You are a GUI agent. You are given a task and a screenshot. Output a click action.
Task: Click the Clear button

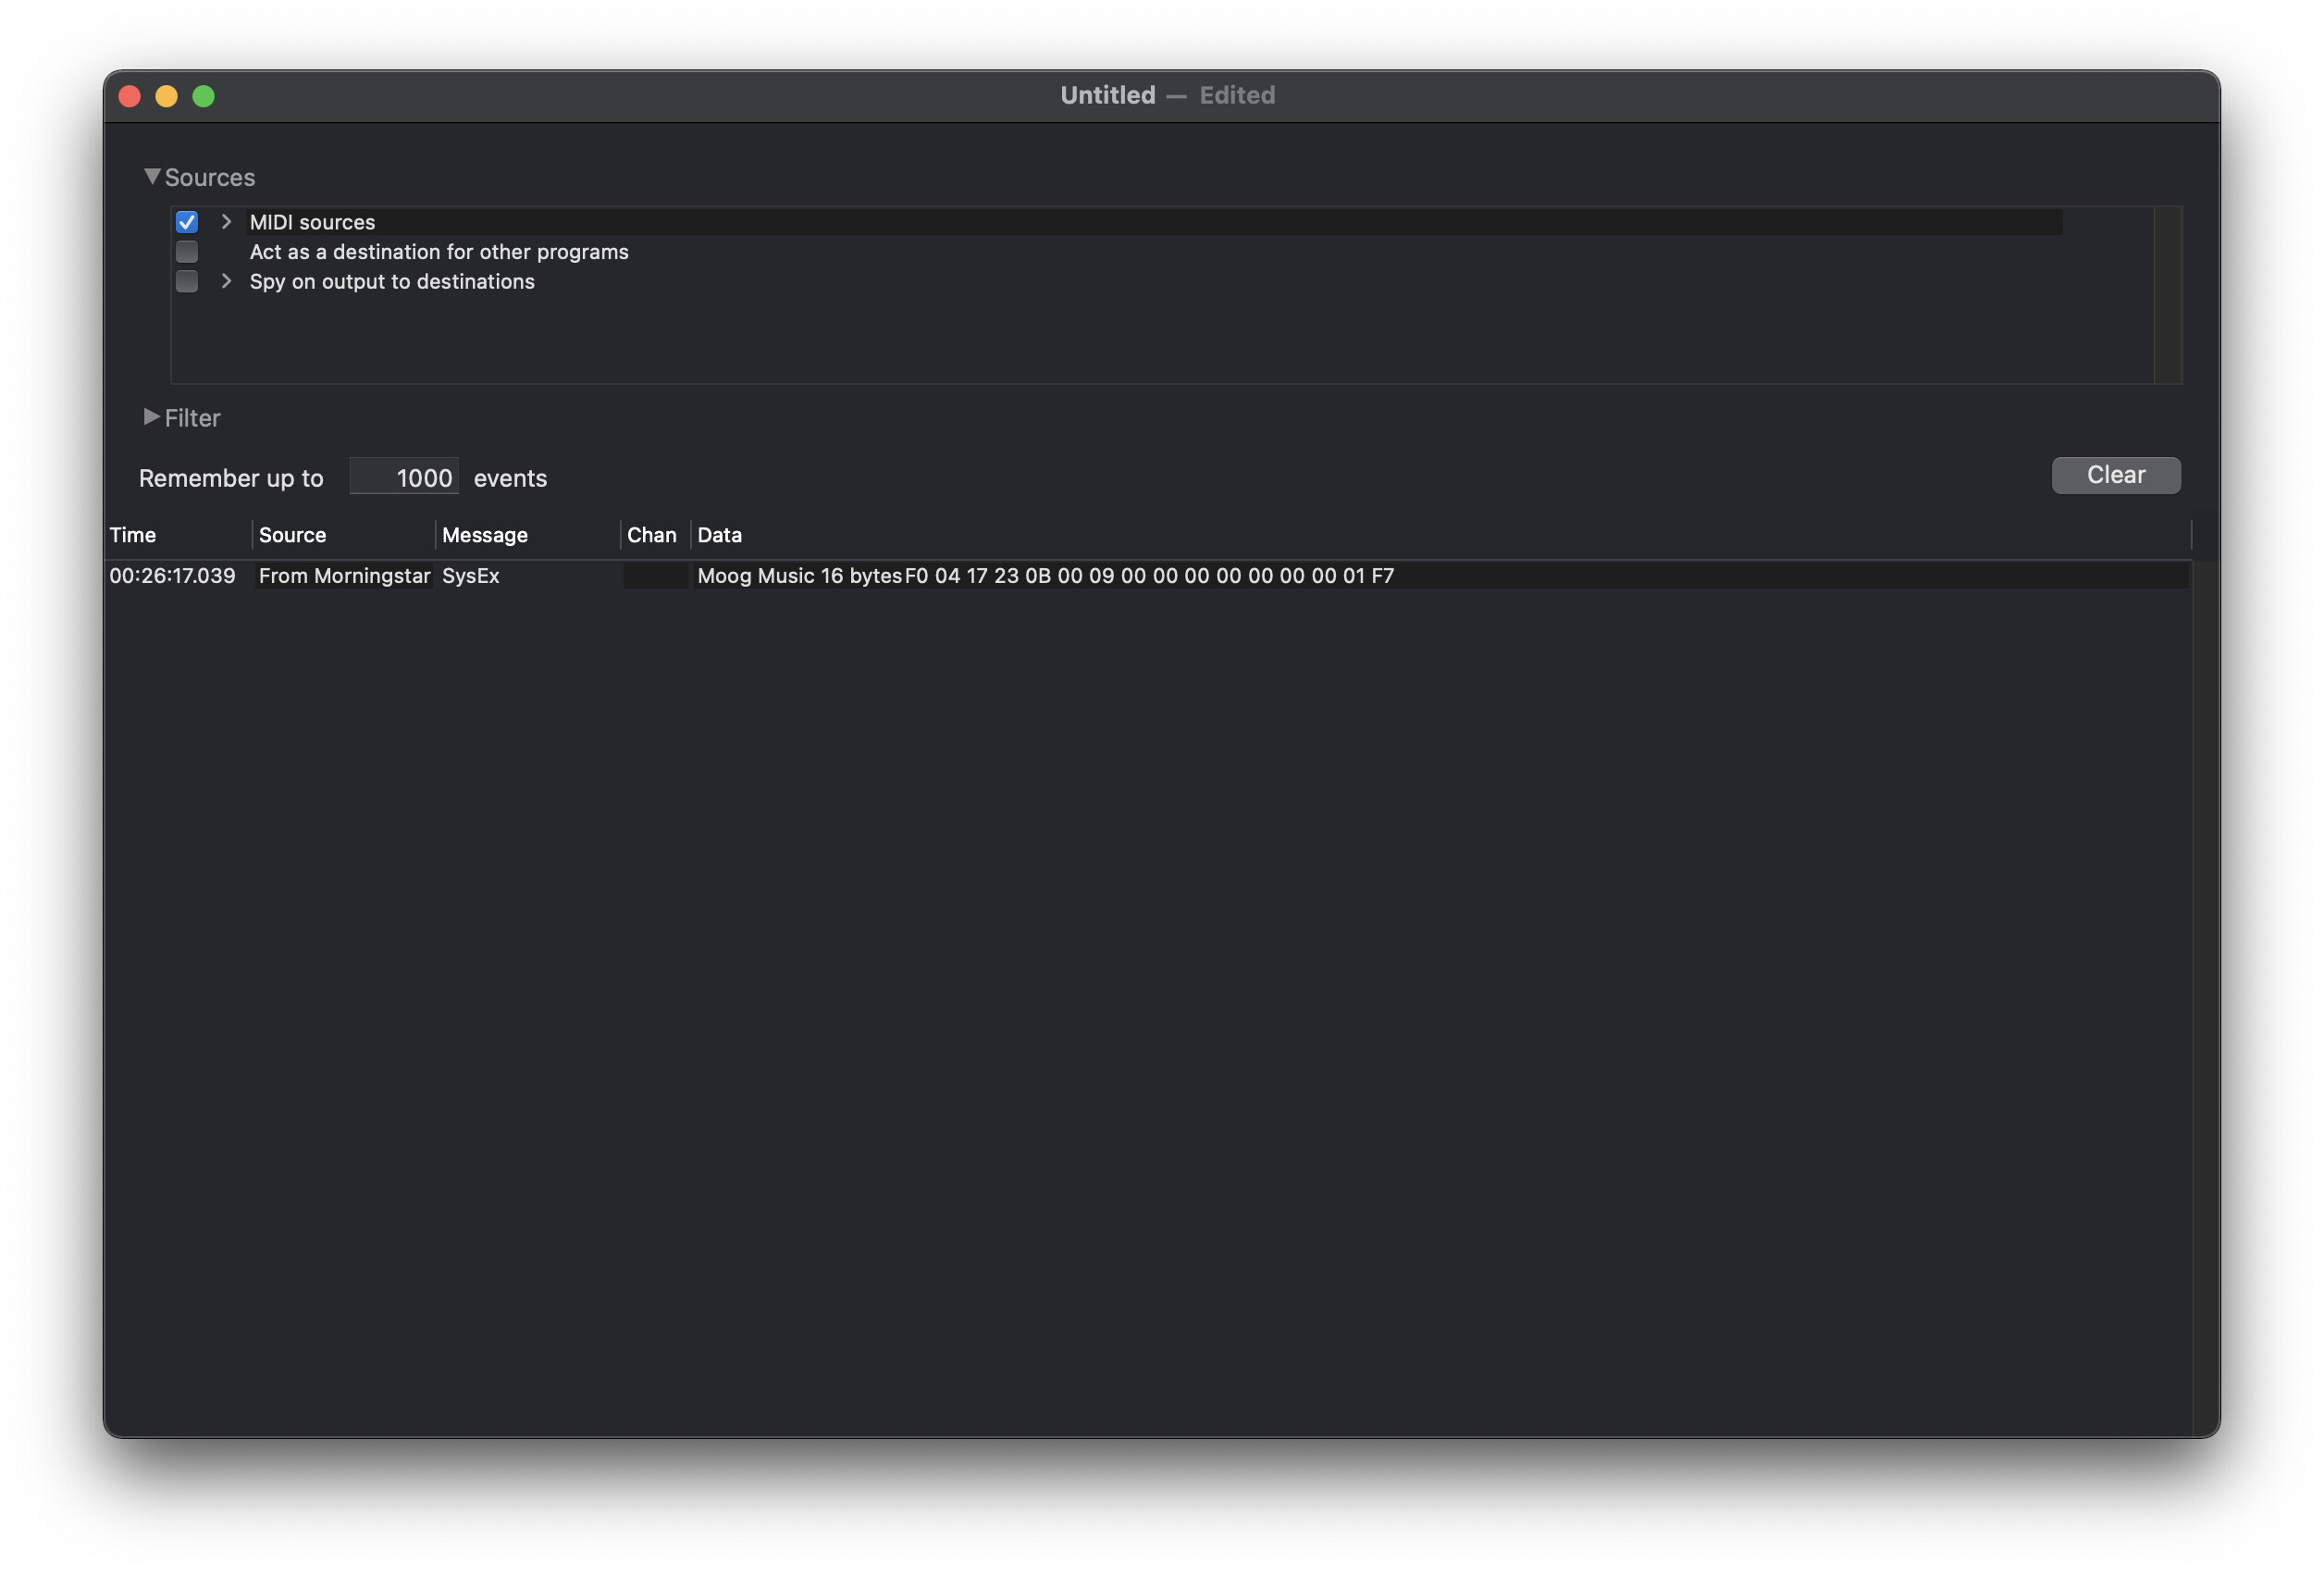2115,475
